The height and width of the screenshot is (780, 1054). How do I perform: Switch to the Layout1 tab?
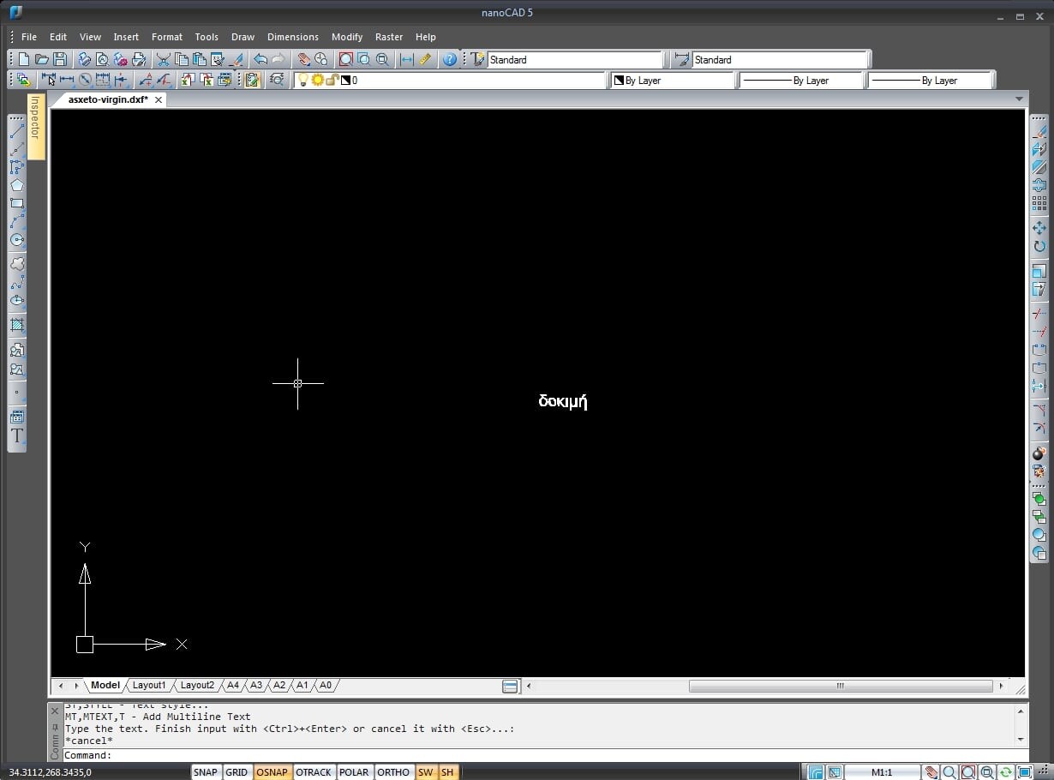click(x=149, y=686)
